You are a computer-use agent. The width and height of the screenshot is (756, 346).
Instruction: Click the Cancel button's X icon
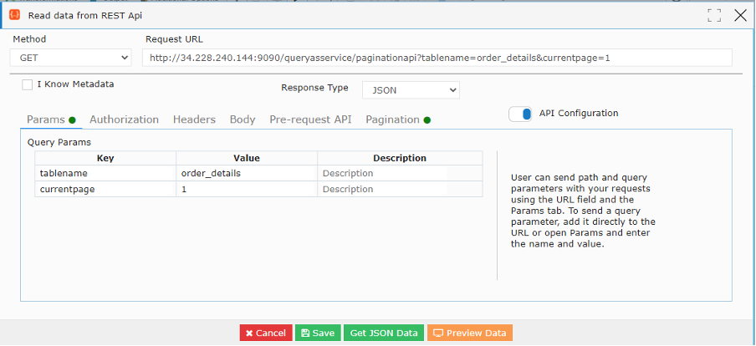click(x=249, y=333)
